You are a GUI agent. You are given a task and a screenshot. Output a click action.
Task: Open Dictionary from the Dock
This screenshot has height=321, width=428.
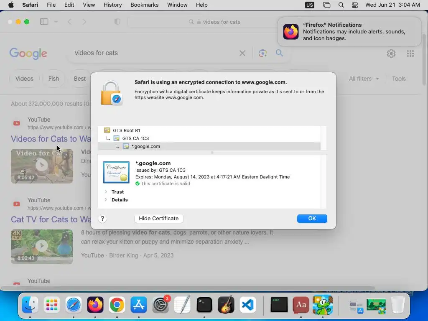tap(301, 305)
